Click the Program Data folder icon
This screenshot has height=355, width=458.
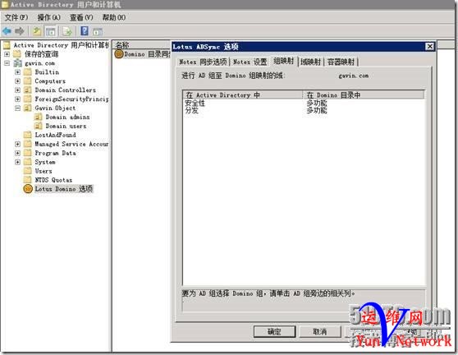[x=27, y=153]
